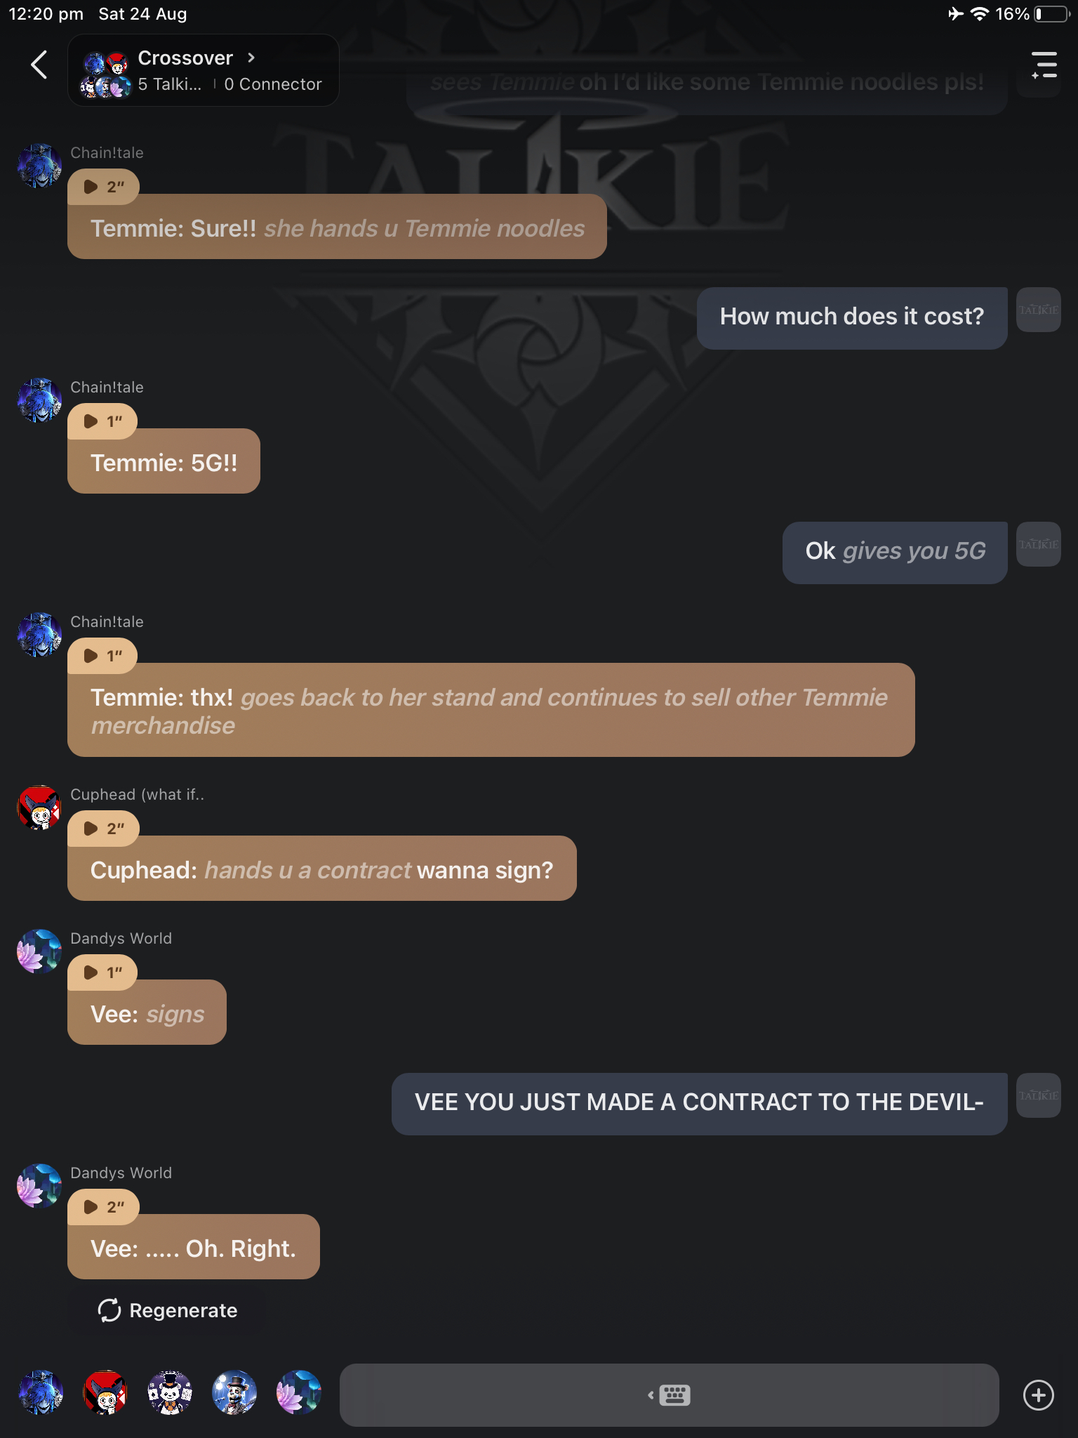This screenshot has height=1438, width=1078.
Task: Play voice clip for "Vee: ..... Oh. Right."
Action: [103, 1207]
